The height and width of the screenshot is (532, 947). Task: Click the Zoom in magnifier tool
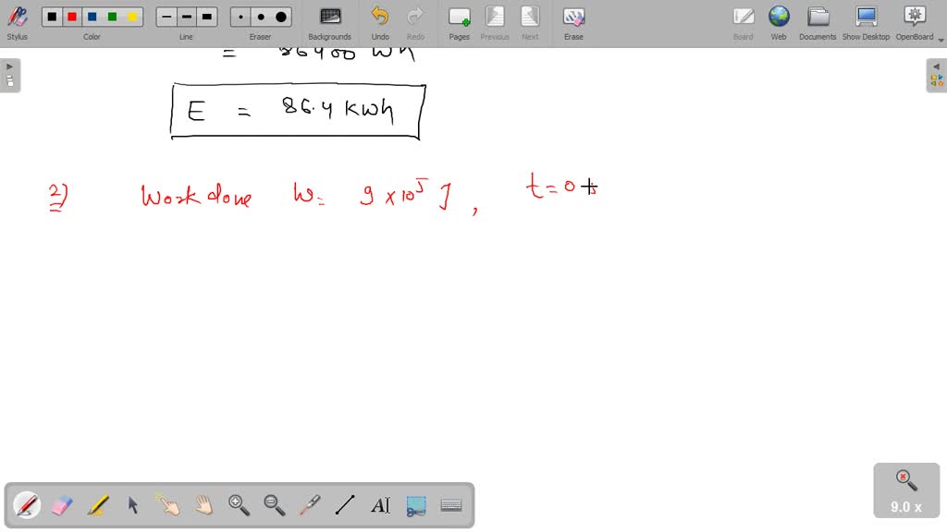coord(239,505)
